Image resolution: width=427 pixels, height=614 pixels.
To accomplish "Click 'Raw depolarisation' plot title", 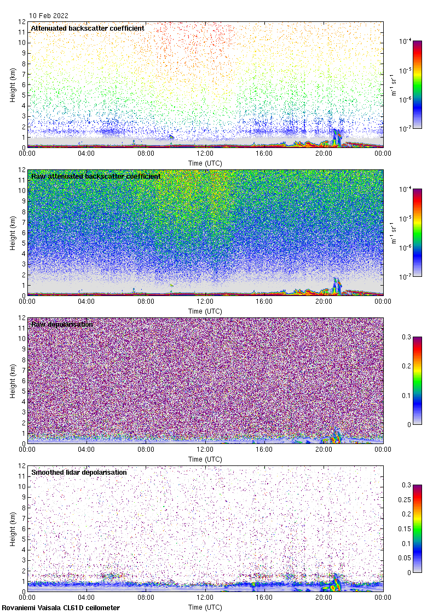I will tap(62, 324).
